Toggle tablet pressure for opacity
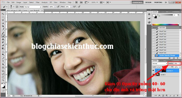 tap(58, 7)
